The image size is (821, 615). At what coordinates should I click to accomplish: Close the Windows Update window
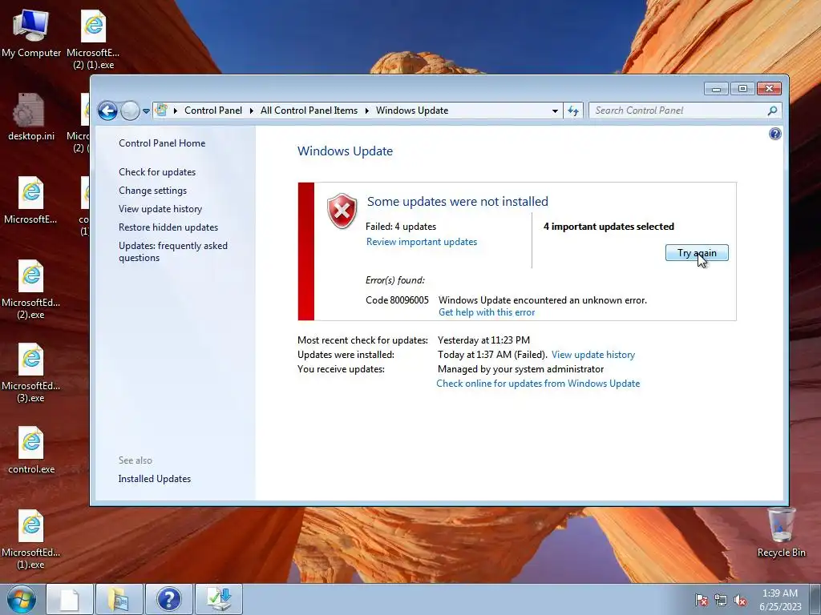[769, 89]
